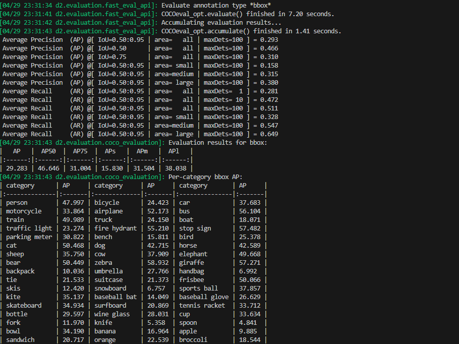This screenshot has width=459, height=344.
Task: Click the 'umbrella' category cell
Action: coord(108,271)
